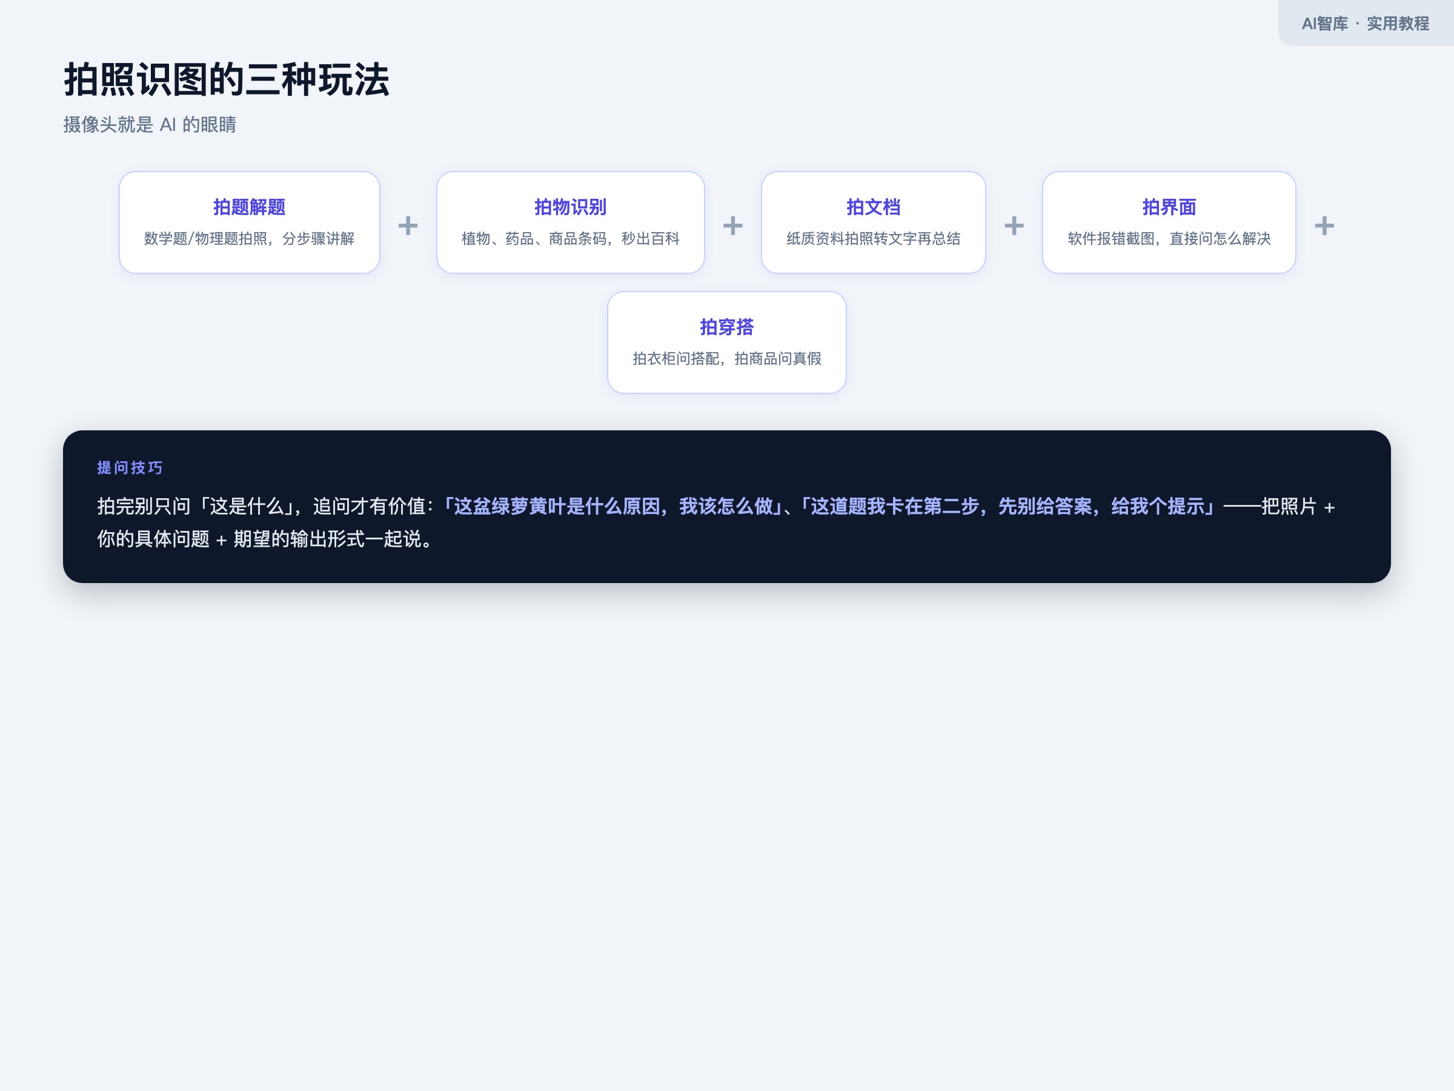This screenshot has height=1091, width=1454.
Task: Click the 拍文档 card
Action: tap(873, 222)
